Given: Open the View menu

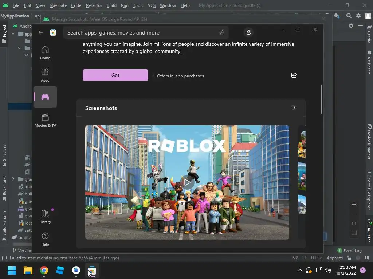Looking at the screenshot, I should click(40, 5).
